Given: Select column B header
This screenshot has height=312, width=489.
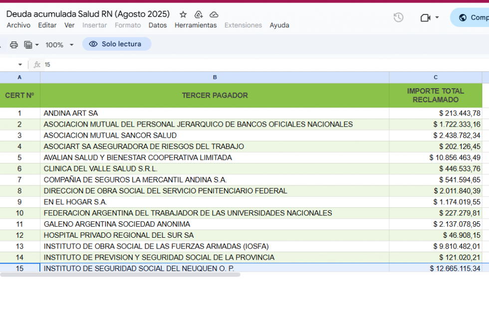Looking at the screenshot, I should pos(215,77).
